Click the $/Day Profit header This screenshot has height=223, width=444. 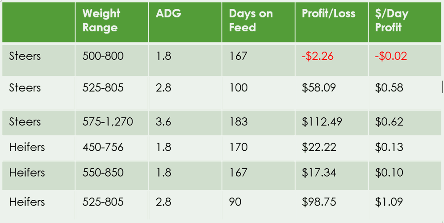tap(391, 21)
